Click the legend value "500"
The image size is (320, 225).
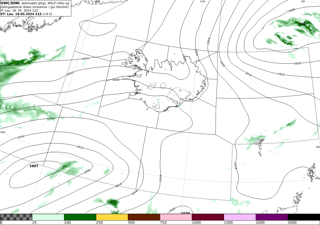coord(131,222)
